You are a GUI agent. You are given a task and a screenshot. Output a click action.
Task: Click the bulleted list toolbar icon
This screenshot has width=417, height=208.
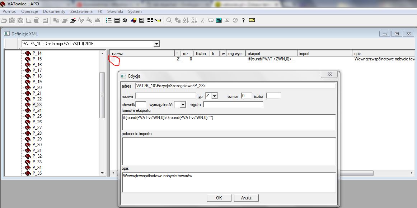[109, 20]
